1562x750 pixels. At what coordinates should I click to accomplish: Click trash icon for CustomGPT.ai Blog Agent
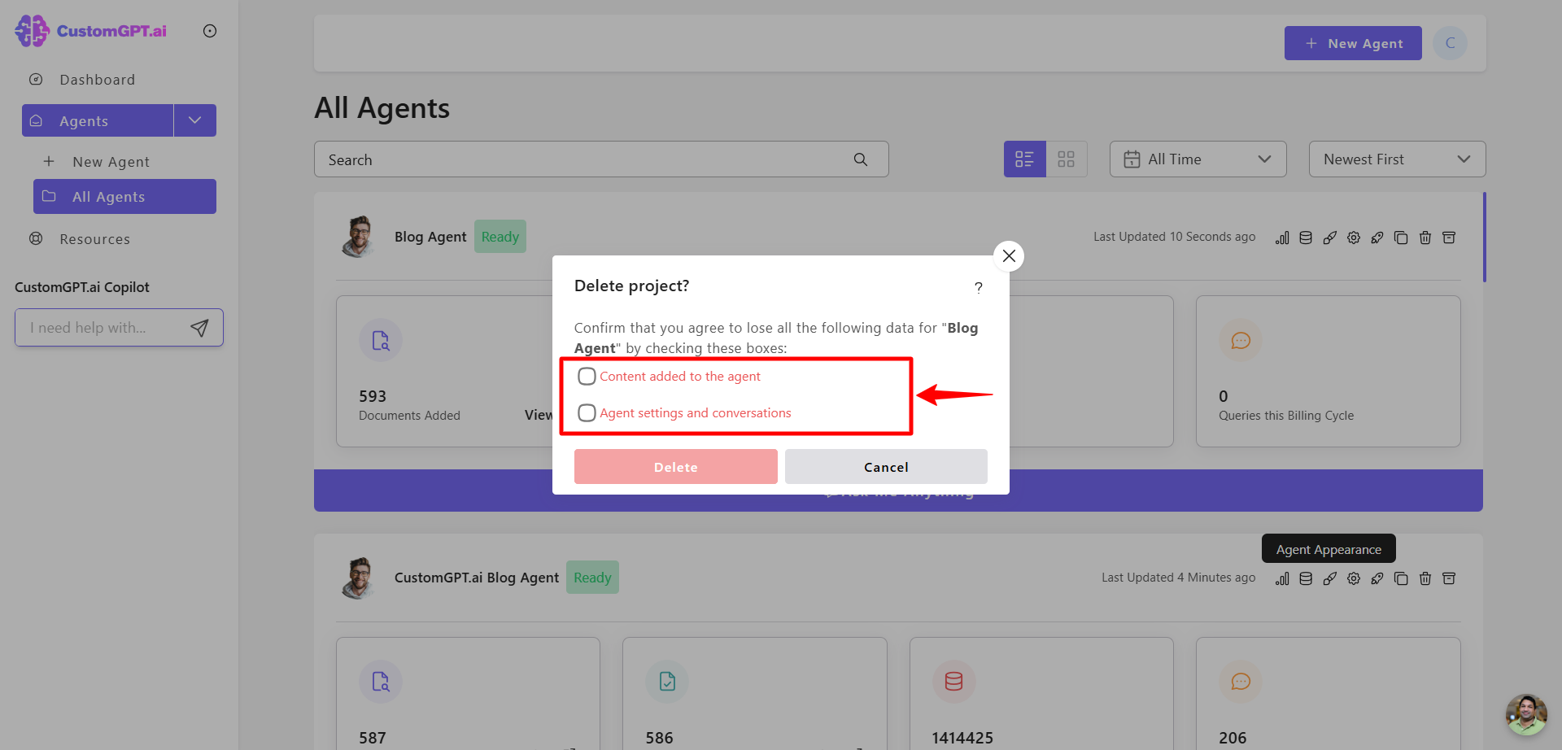tap(1425, 578)
